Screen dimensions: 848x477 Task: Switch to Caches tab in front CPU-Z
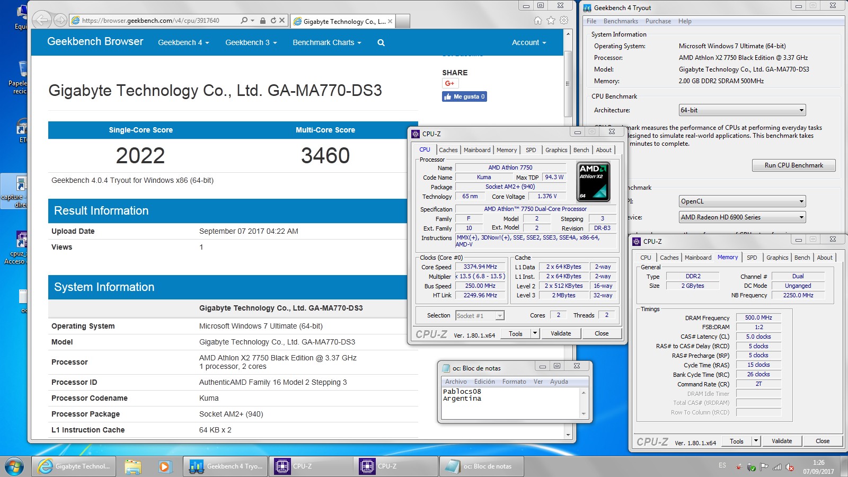click(448, 150)
